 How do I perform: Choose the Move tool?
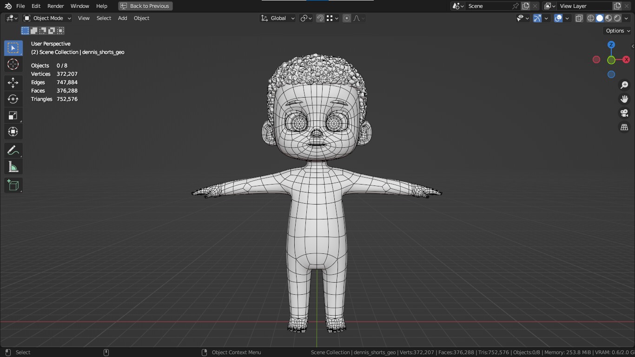click(x=13, y=83)
